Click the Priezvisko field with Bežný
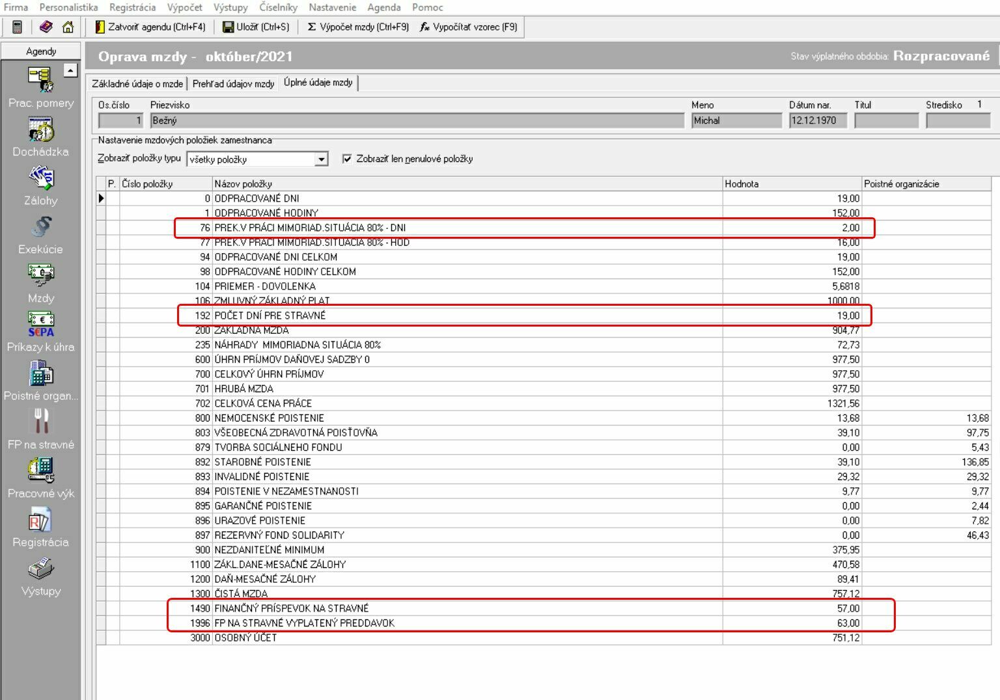The height and width of the screenshot is (700, 1000). tap(417, 120)
